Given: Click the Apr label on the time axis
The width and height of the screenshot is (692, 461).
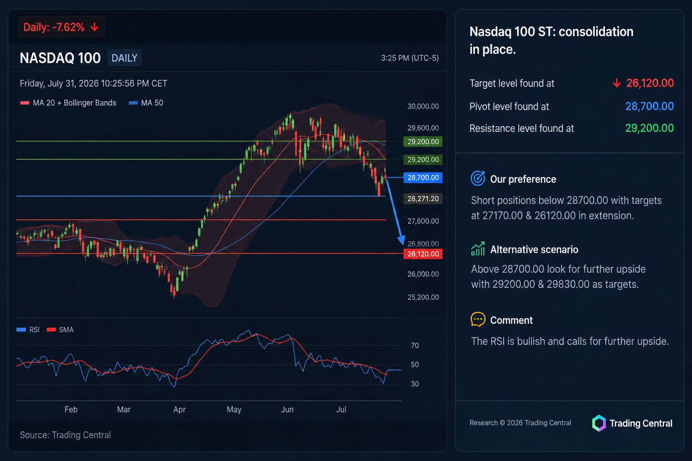Looking at the screenshot, I should point(179,410).
